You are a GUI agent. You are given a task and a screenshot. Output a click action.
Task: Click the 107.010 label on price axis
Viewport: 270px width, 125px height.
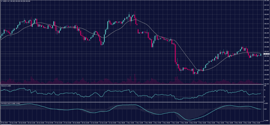(x=266, y=10)
